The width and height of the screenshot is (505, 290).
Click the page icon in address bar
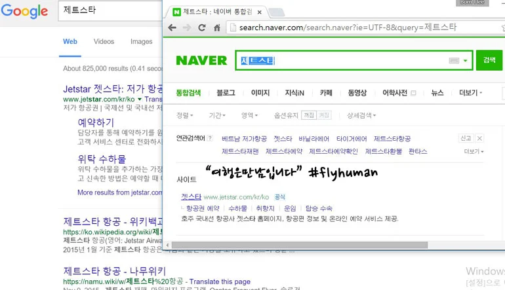233,27
